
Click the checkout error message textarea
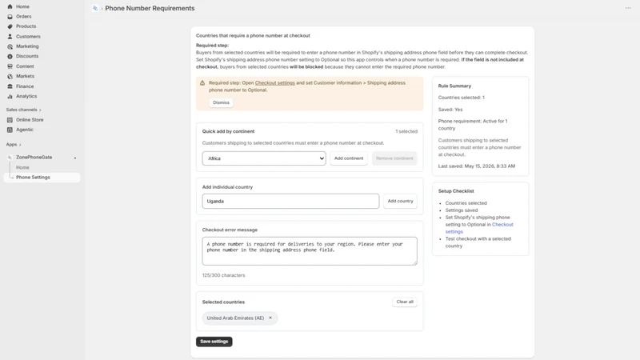310,251
